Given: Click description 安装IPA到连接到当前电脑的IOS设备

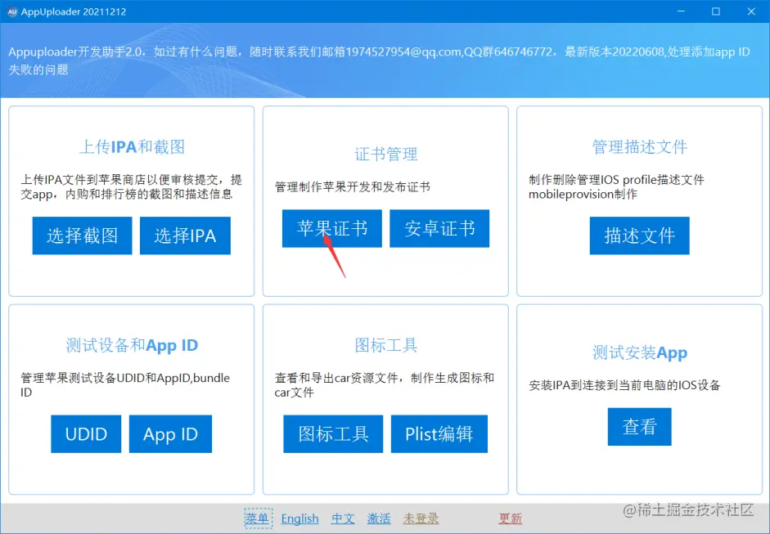Looking at the screenshot, I should (x=624, y=385).
